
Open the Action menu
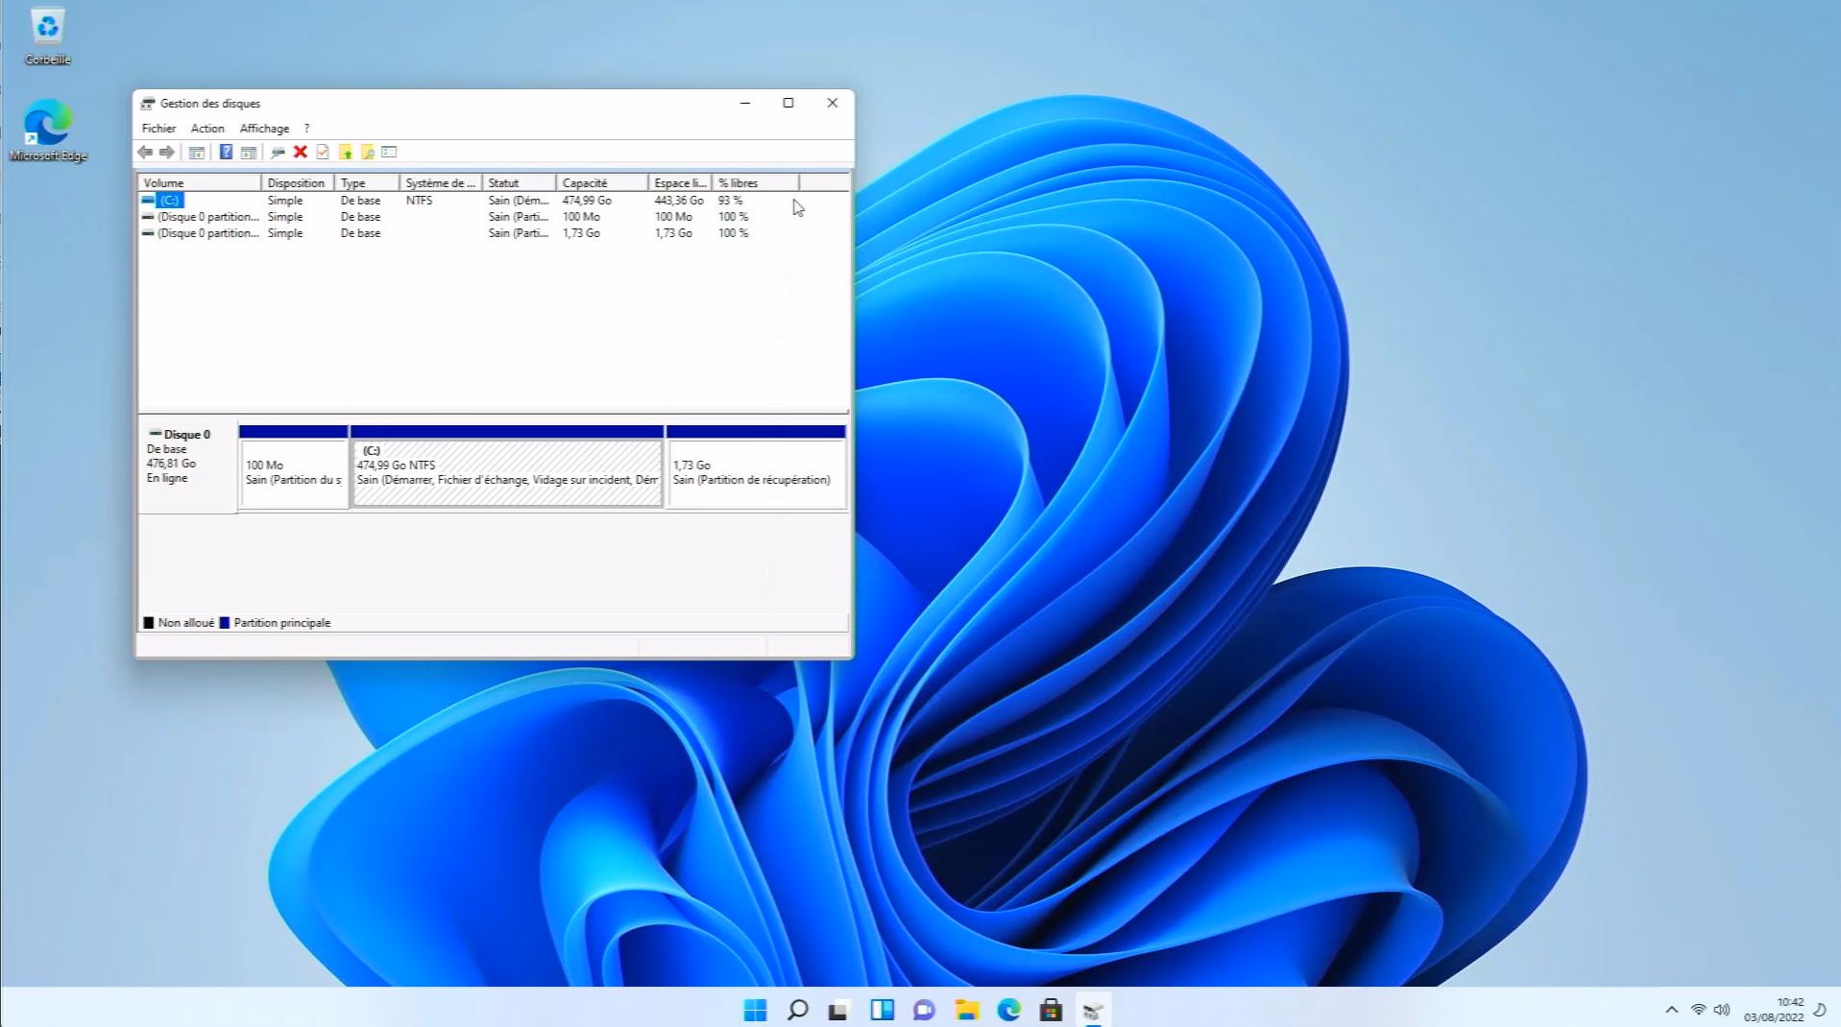point(207,128)
